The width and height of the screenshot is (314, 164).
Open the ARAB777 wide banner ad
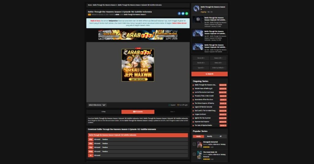[138, 35]
